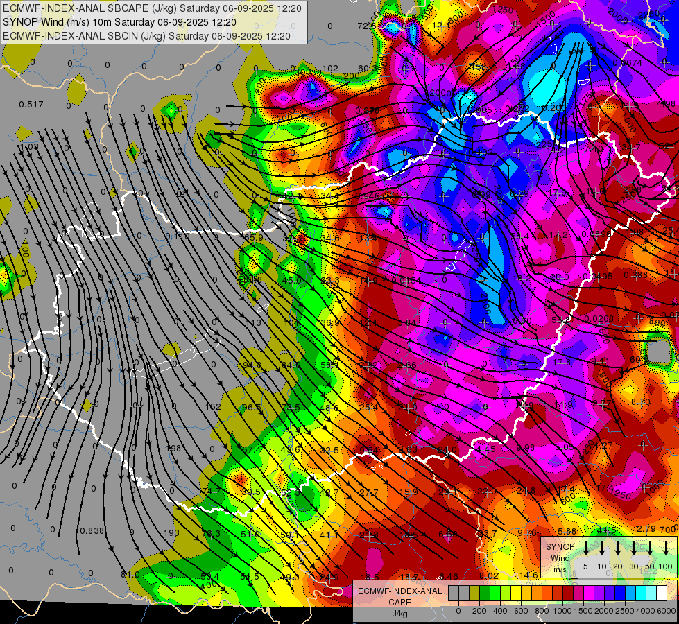Click the 113 value on map
Screen dimensions: 679x624
coord(253,322)
